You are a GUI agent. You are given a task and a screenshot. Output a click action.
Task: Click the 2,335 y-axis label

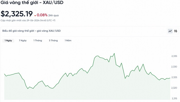(174, 56)
